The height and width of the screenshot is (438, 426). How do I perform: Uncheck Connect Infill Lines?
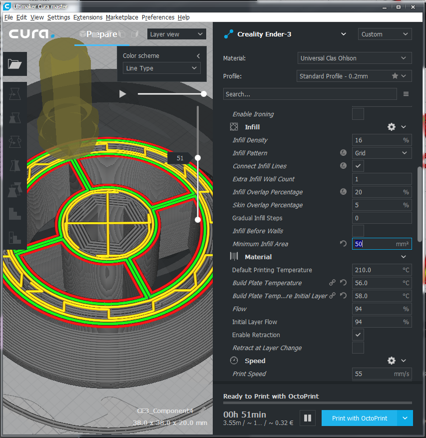[358, 166]
